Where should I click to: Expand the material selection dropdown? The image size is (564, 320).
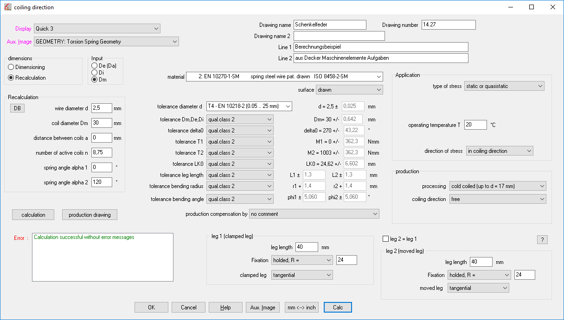coord(284,76)
